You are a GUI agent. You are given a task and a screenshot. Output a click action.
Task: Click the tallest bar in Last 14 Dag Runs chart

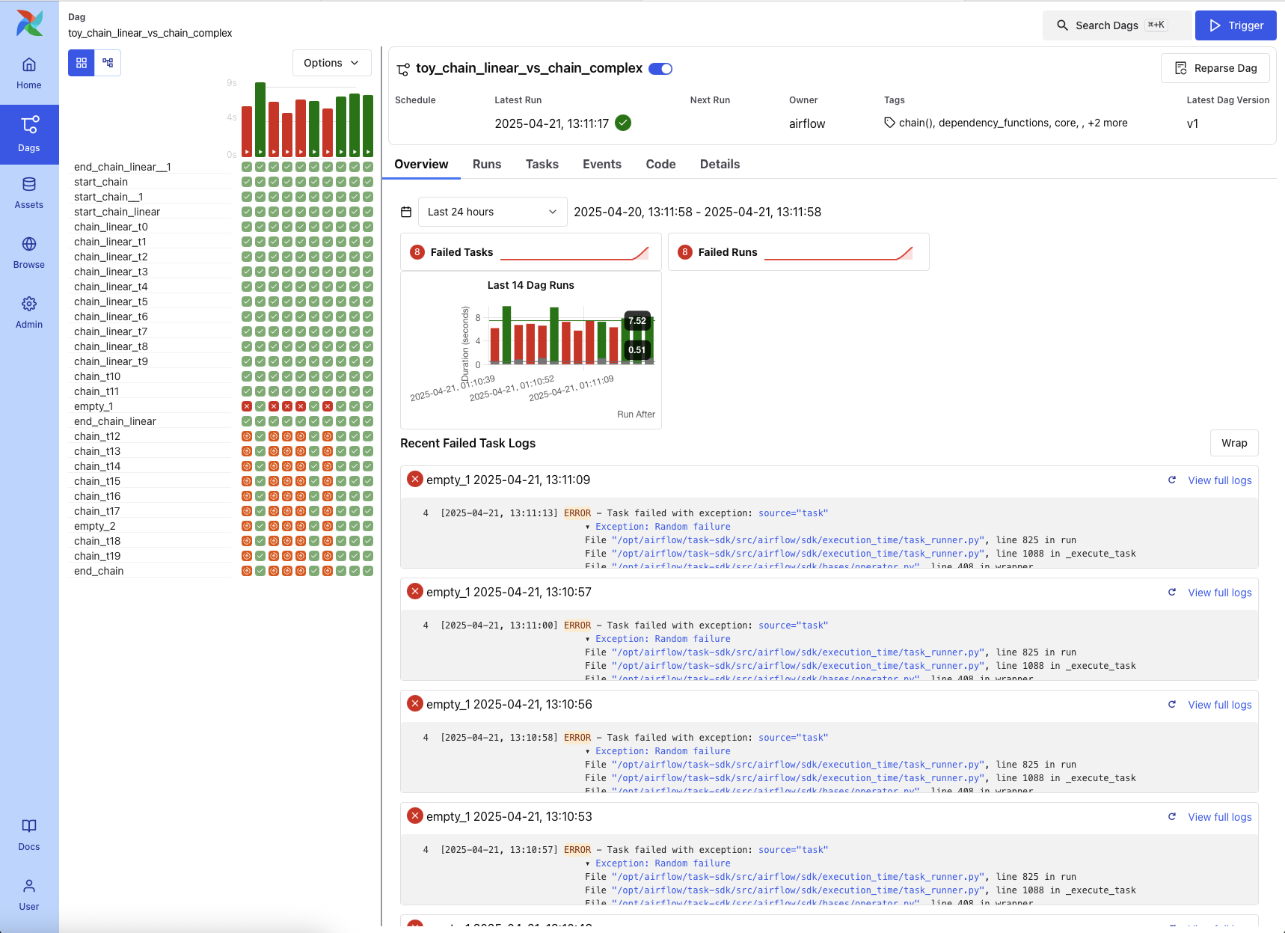[x=506, y=333]
